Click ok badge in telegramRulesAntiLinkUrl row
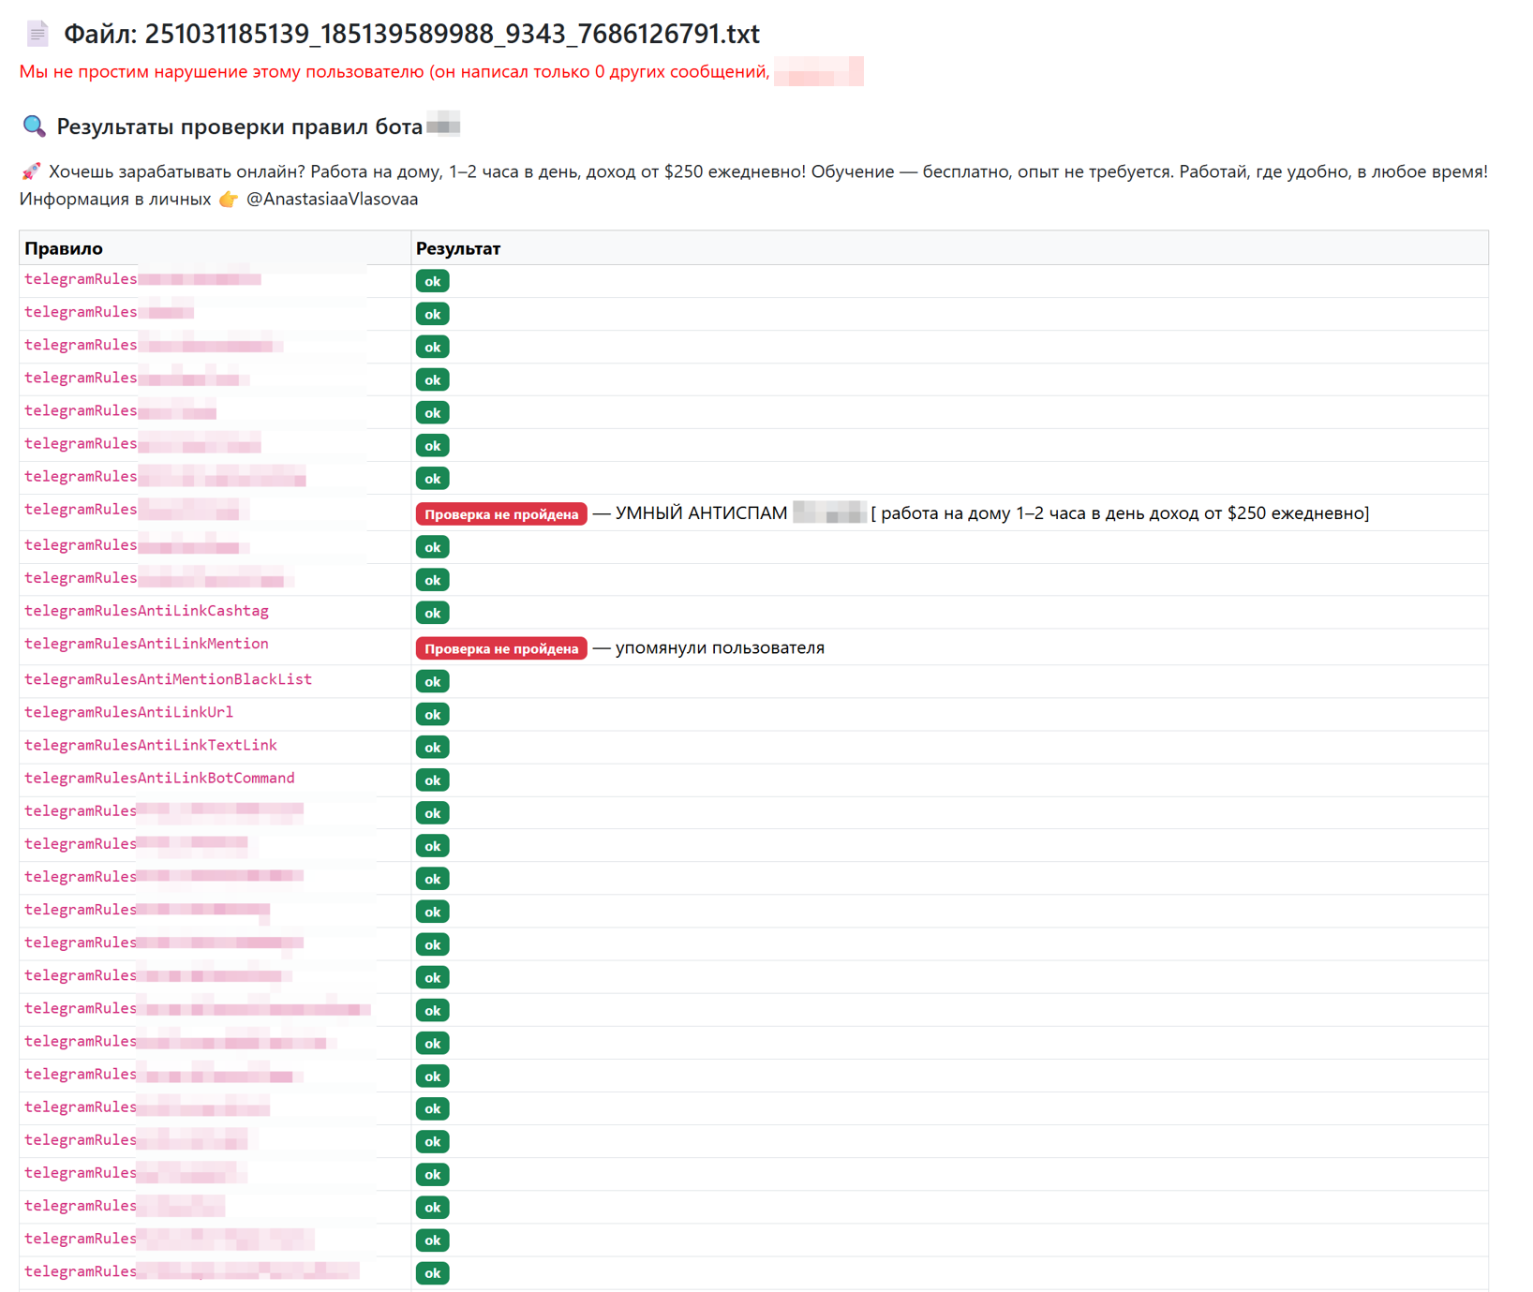This screenshot has width=1533, height=1292. tap(432, 714)
